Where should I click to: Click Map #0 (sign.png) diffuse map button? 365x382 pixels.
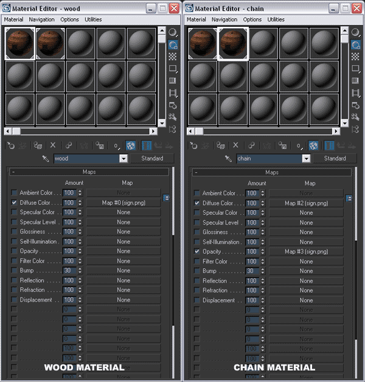123,203
